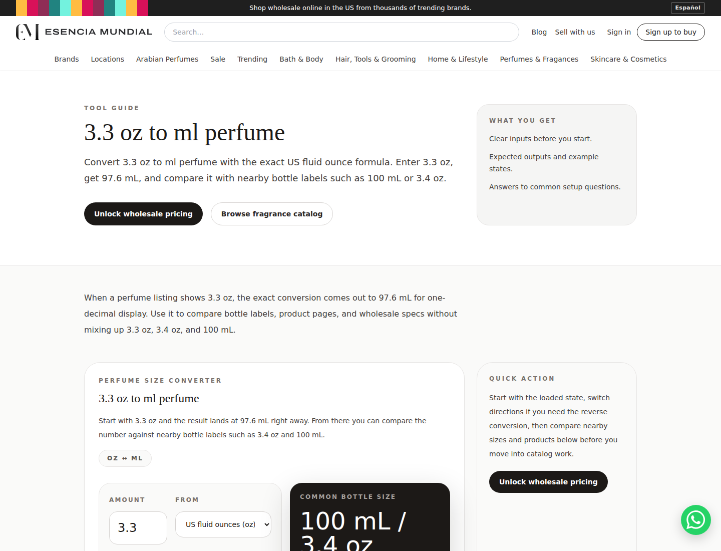Open Browse fragrance catalog
Image resolution: width=721 pixels, height=551 pixels.
(271, 214)
